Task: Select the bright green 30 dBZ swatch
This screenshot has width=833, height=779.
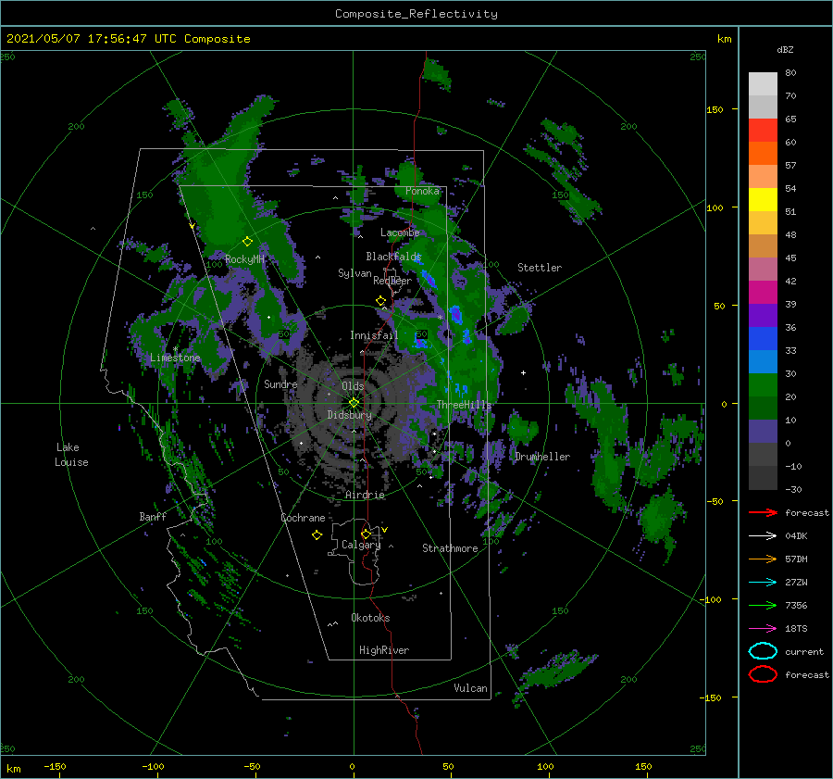Action: pos(763,384)
